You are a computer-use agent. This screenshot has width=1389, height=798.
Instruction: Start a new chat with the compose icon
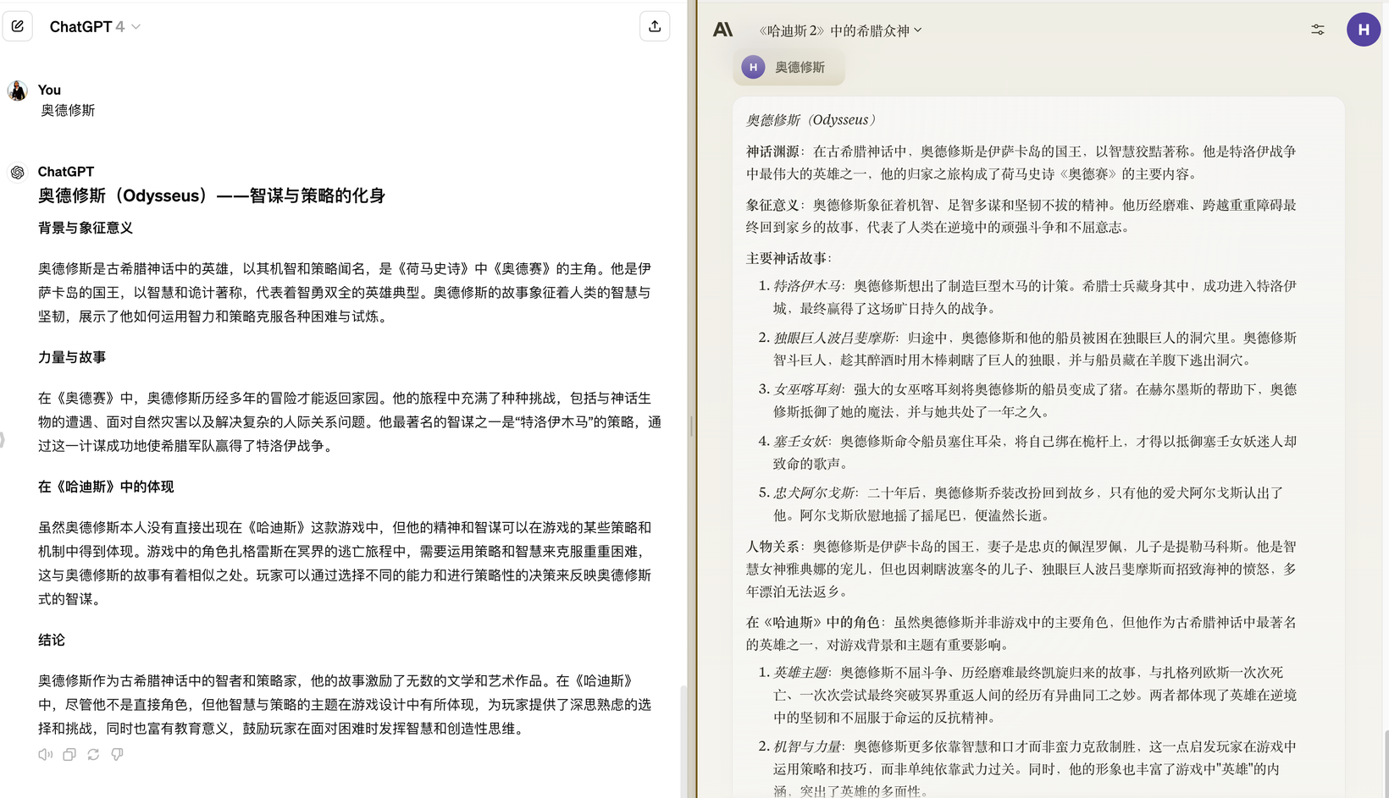(x=18, y=26)
